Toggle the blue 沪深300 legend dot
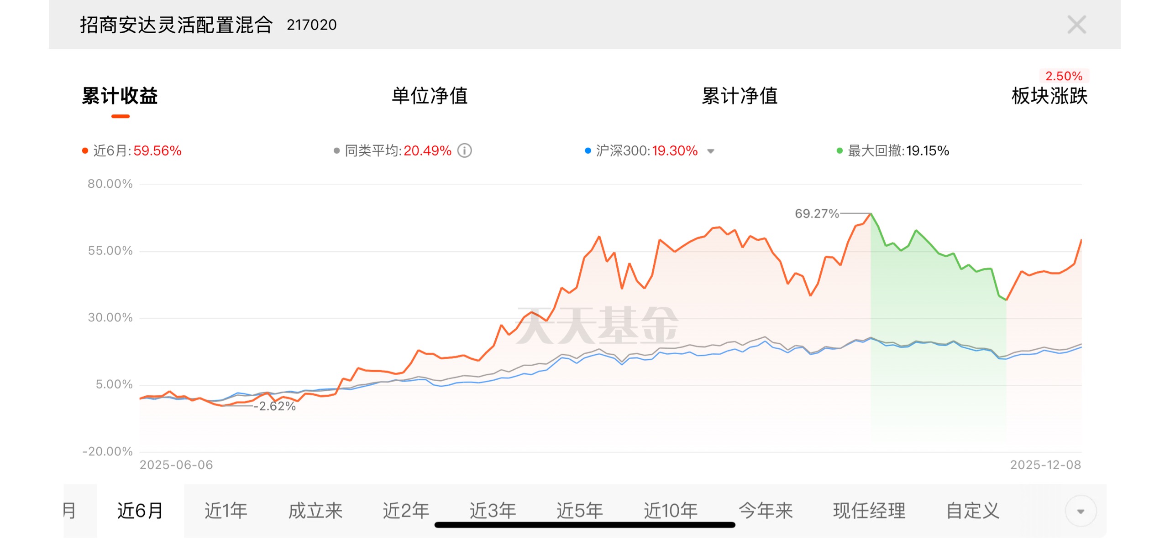The image size is (1170, 538). pos(588,151)
